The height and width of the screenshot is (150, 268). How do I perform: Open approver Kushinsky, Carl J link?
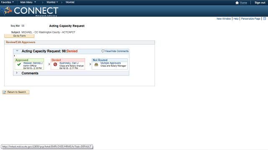69,63
